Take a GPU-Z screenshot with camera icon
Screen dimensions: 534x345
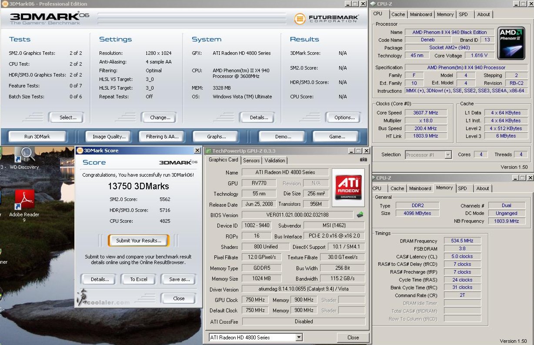[364, 160]
